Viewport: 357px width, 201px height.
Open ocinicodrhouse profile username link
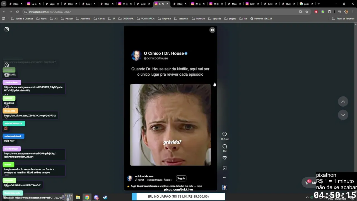pyautogui.click(x=144, y=176)
